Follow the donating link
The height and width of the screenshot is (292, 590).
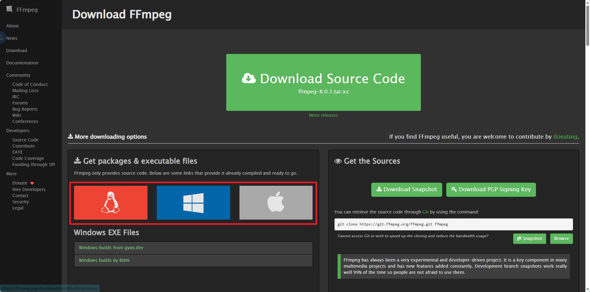click(565, 136)
